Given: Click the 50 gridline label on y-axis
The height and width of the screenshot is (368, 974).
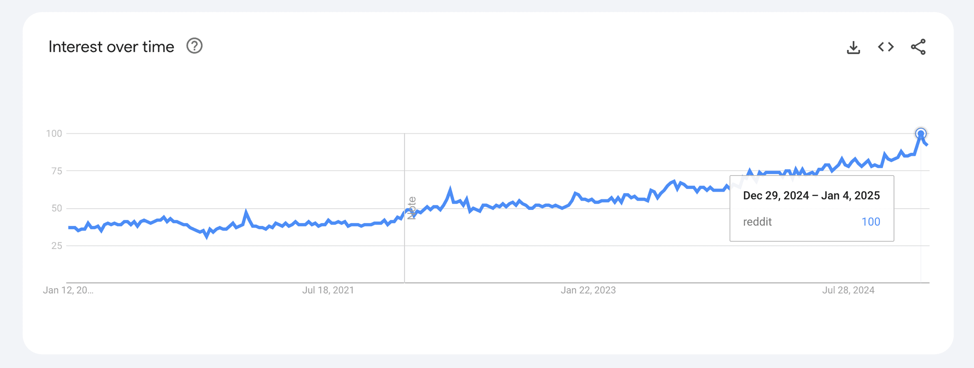Looking at the screenshot, I should [56, 208].
